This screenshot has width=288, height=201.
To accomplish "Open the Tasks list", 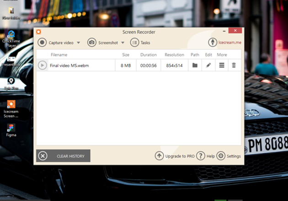I will tap(140, 42).
